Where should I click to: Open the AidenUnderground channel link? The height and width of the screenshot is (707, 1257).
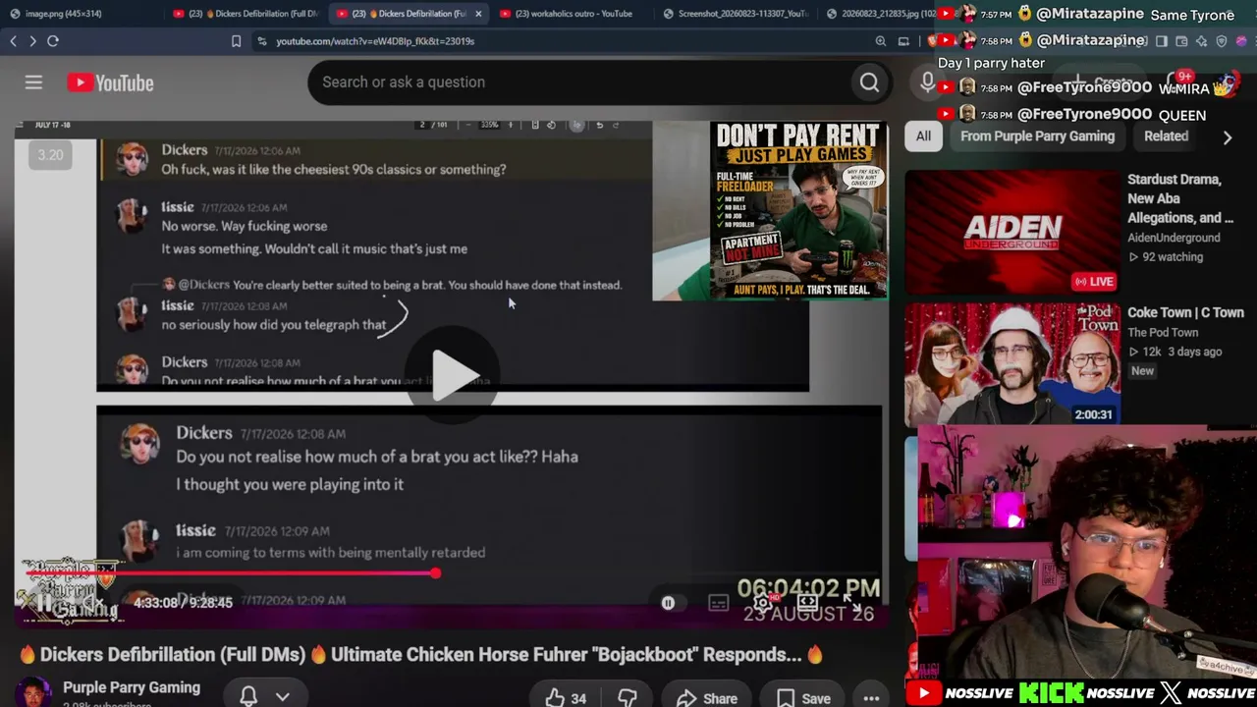point(1174,238)
